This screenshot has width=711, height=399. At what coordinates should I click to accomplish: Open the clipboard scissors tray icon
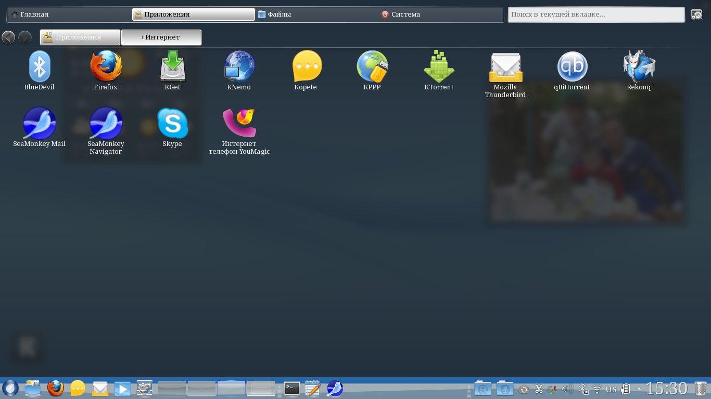point(539,389)
